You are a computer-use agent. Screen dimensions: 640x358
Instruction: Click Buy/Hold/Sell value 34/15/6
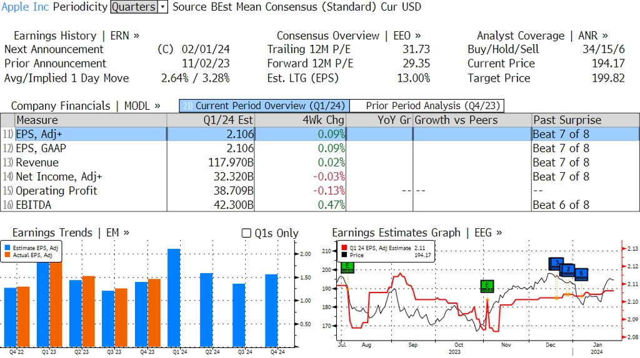604,49
